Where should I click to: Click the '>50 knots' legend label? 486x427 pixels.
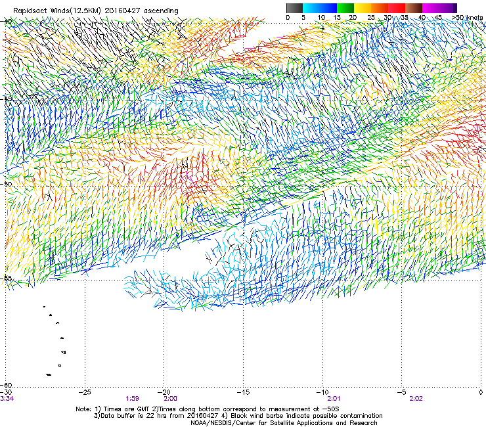(467, 17)
